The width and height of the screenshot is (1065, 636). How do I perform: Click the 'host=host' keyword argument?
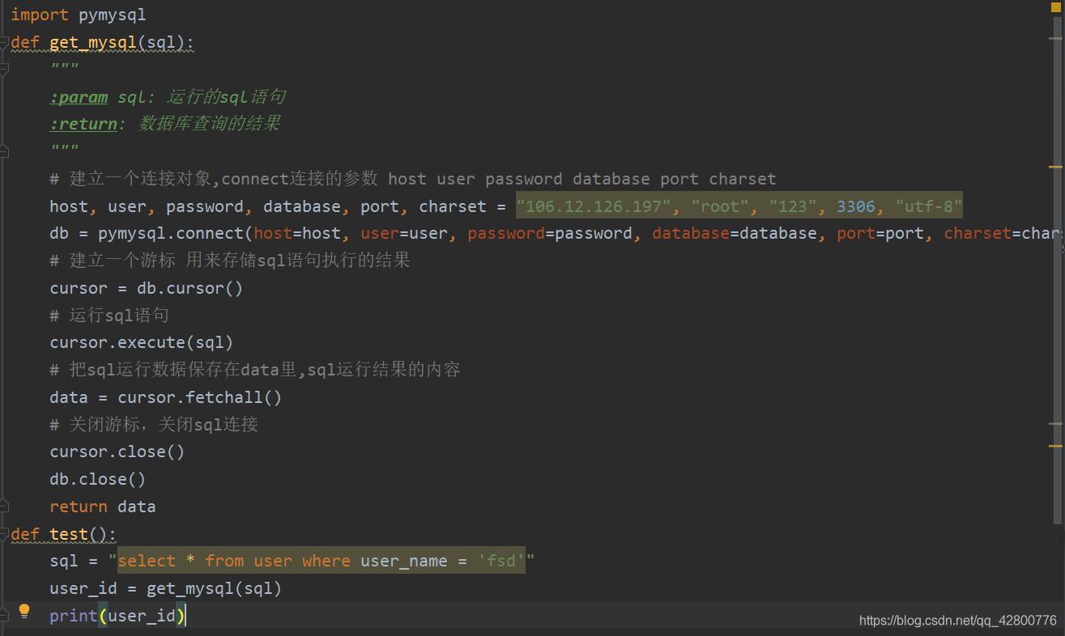297,234
